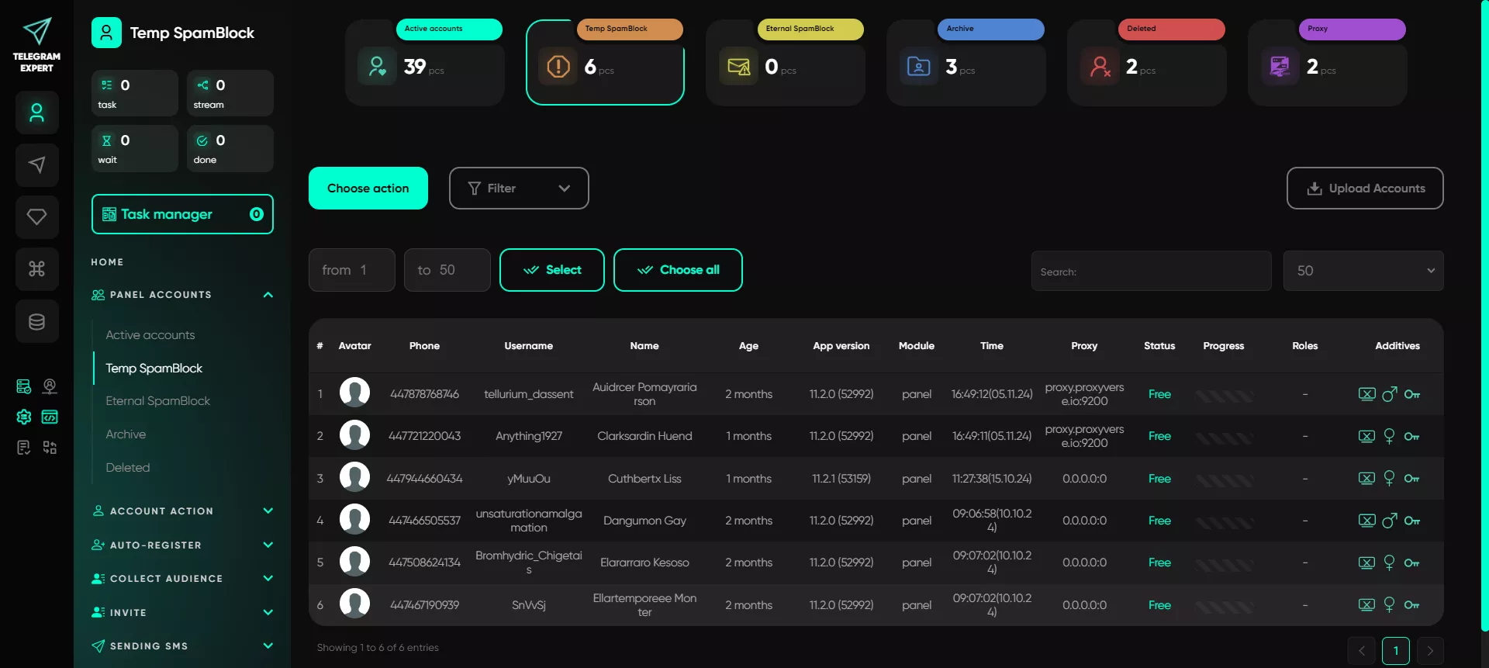Click the 'from' range input field
Image resolution: width=1489 pixels, height=668 pixels.
pos(352,270)
